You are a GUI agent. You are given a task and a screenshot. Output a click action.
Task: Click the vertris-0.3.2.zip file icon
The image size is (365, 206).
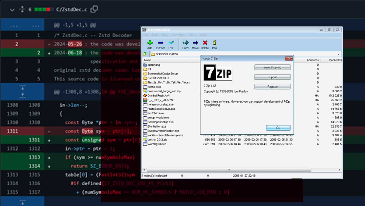point(145,139)
